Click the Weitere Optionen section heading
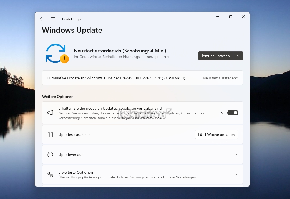Screen dimensions: 290x199 [x=58, y=97]
